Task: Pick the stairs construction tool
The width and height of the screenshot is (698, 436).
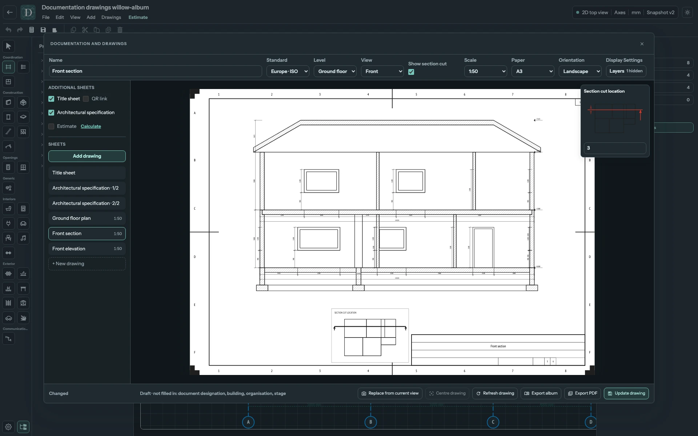Action: click(x=8, y=132)
